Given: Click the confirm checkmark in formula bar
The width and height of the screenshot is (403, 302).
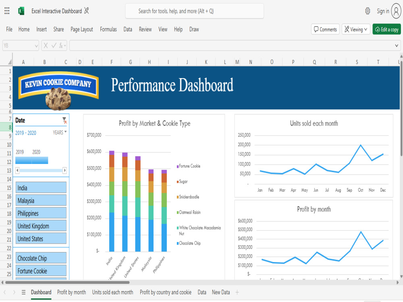Looking at the screenshot, I should [54, 46].
